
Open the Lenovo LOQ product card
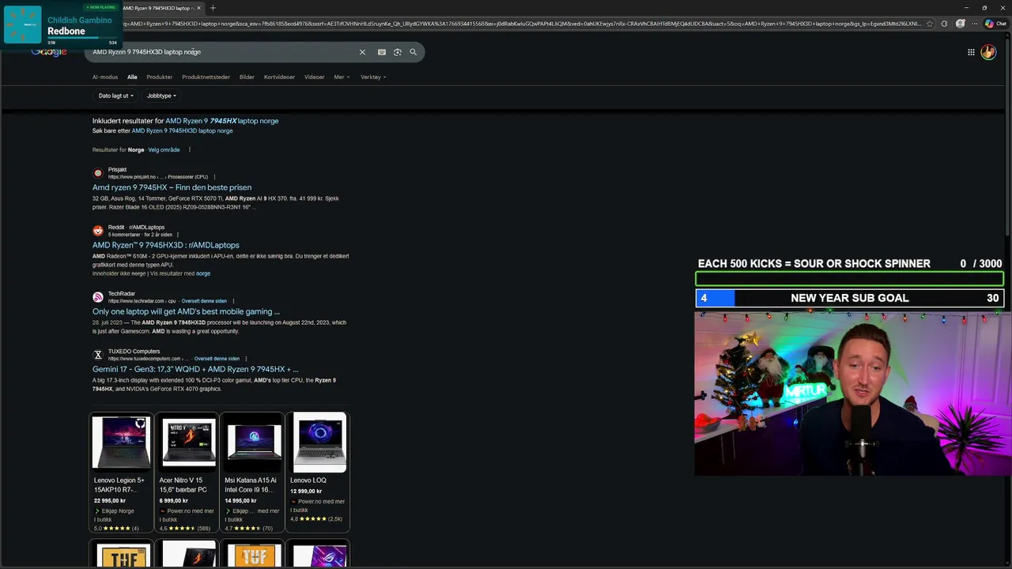pyautogui.click(x=318, y=473)
